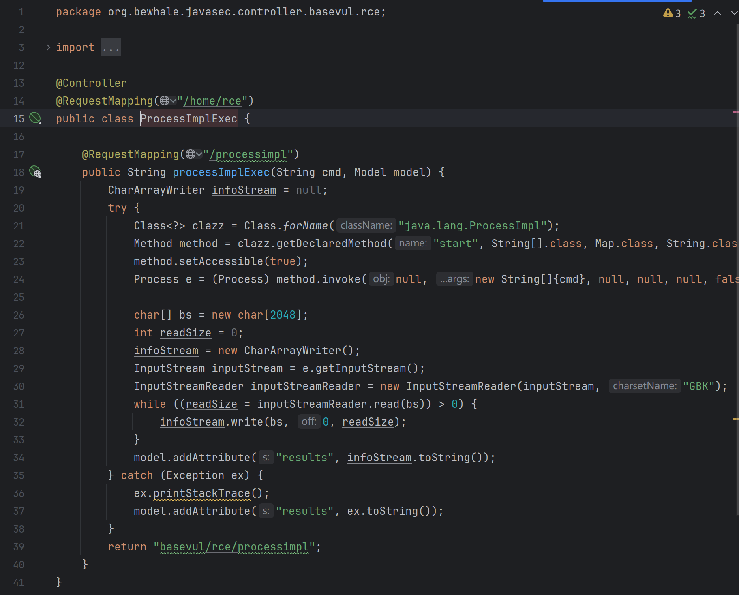Click the folded import ellipsis placeholder
This screenshot has width=739, height=595.
(x=111, y=47)
